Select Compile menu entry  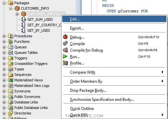(114, 43)
